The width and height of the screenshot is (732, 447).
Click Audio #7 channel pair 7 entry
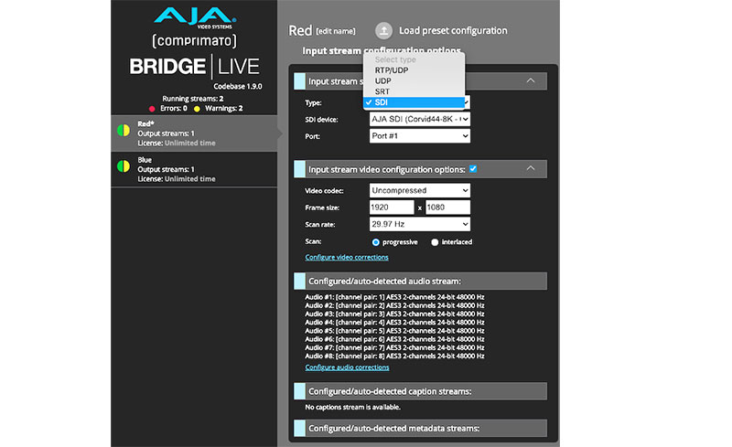(x=394, y=347)
